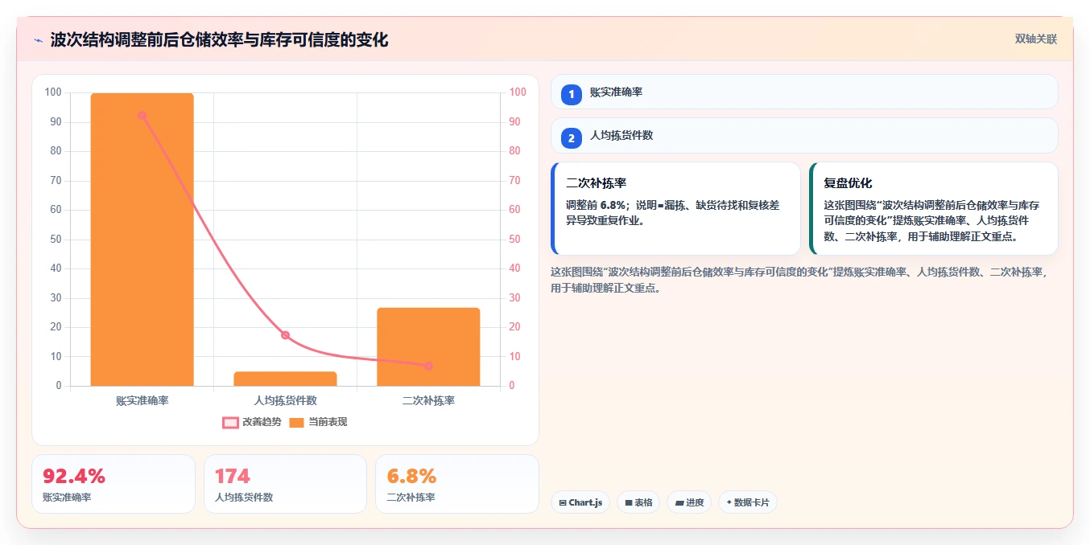Click the 复盘优化 info card title
The image size is (1090, 545).
848,183
